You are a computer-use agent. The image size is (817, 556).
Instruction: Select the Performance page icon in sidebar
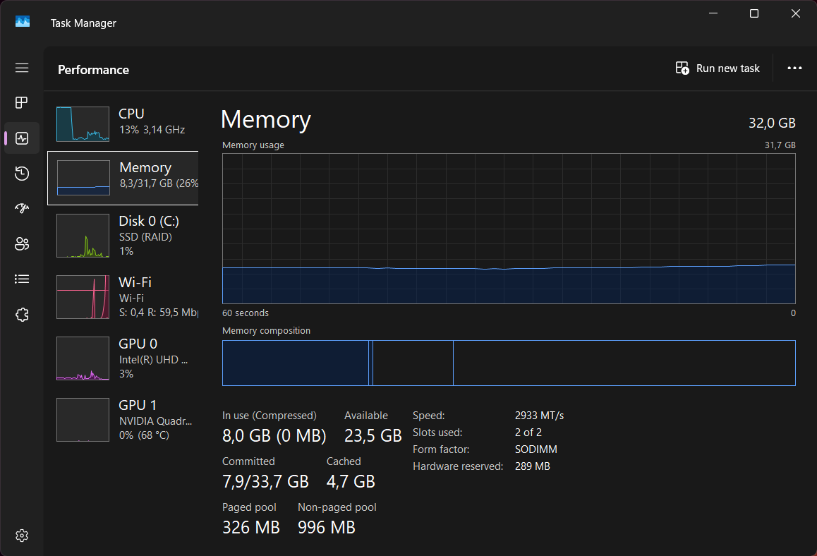pos(22,138)
